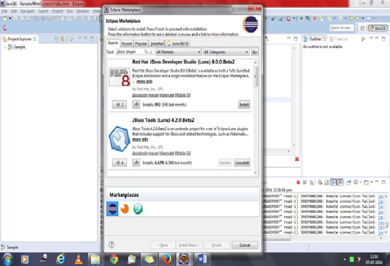Open more info link for JBoss Tools
The width and height of the screenshot is (390, 266).
point(140,139)
